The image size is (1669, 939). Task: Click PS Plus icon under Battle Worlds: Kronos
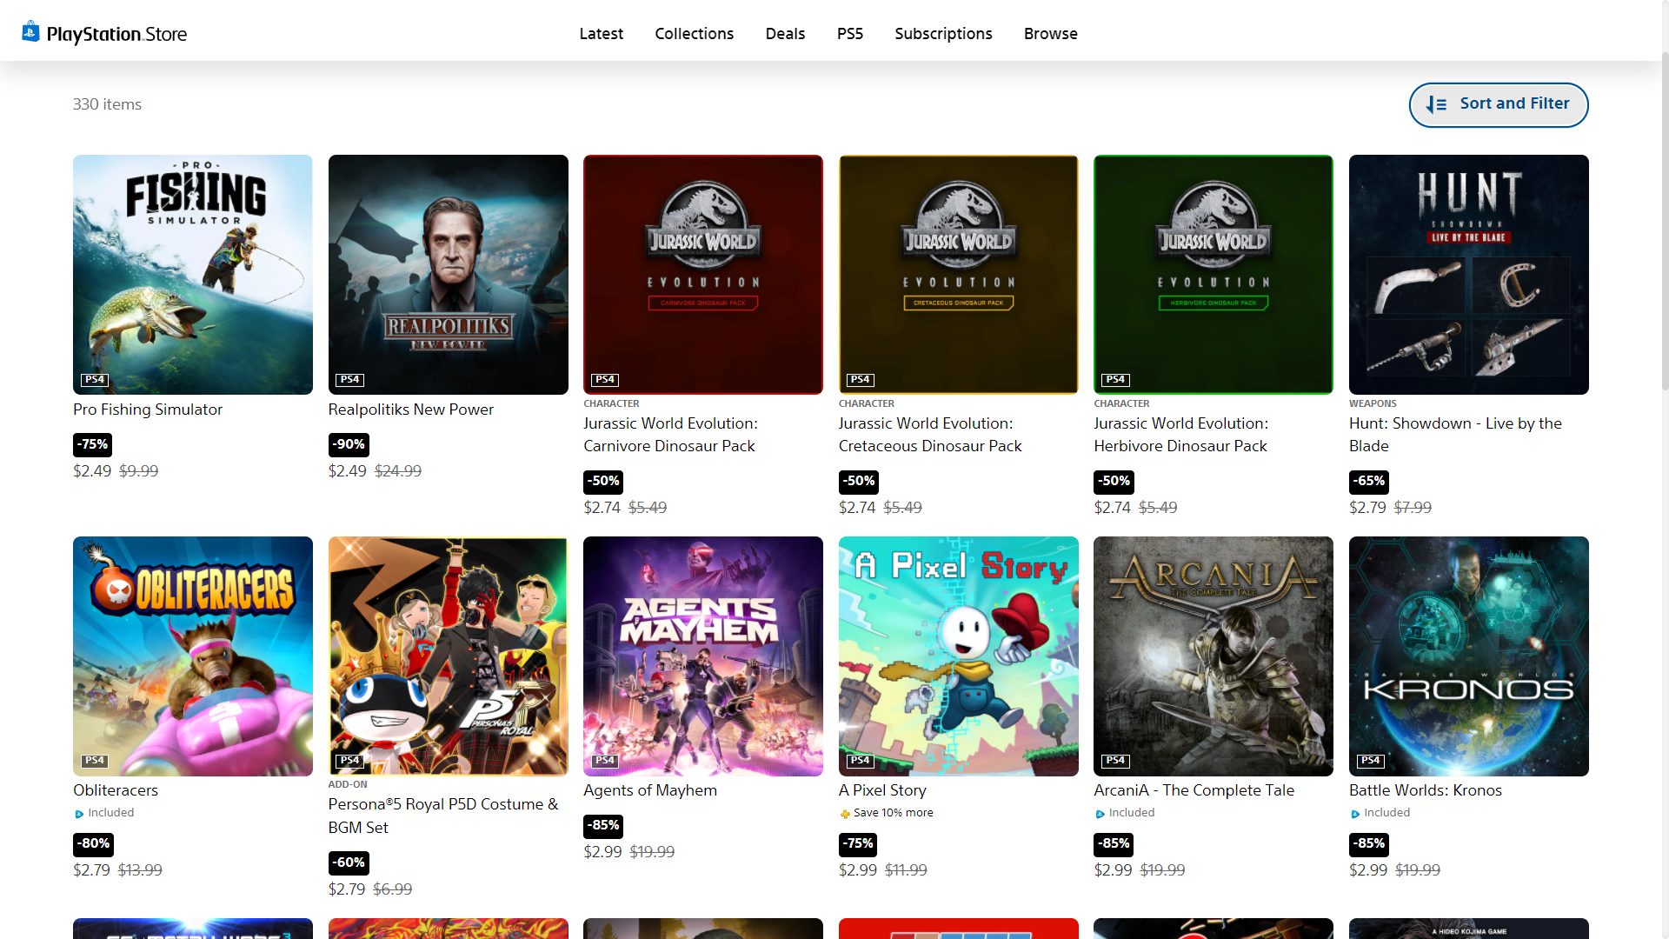tap(1355, 814)
